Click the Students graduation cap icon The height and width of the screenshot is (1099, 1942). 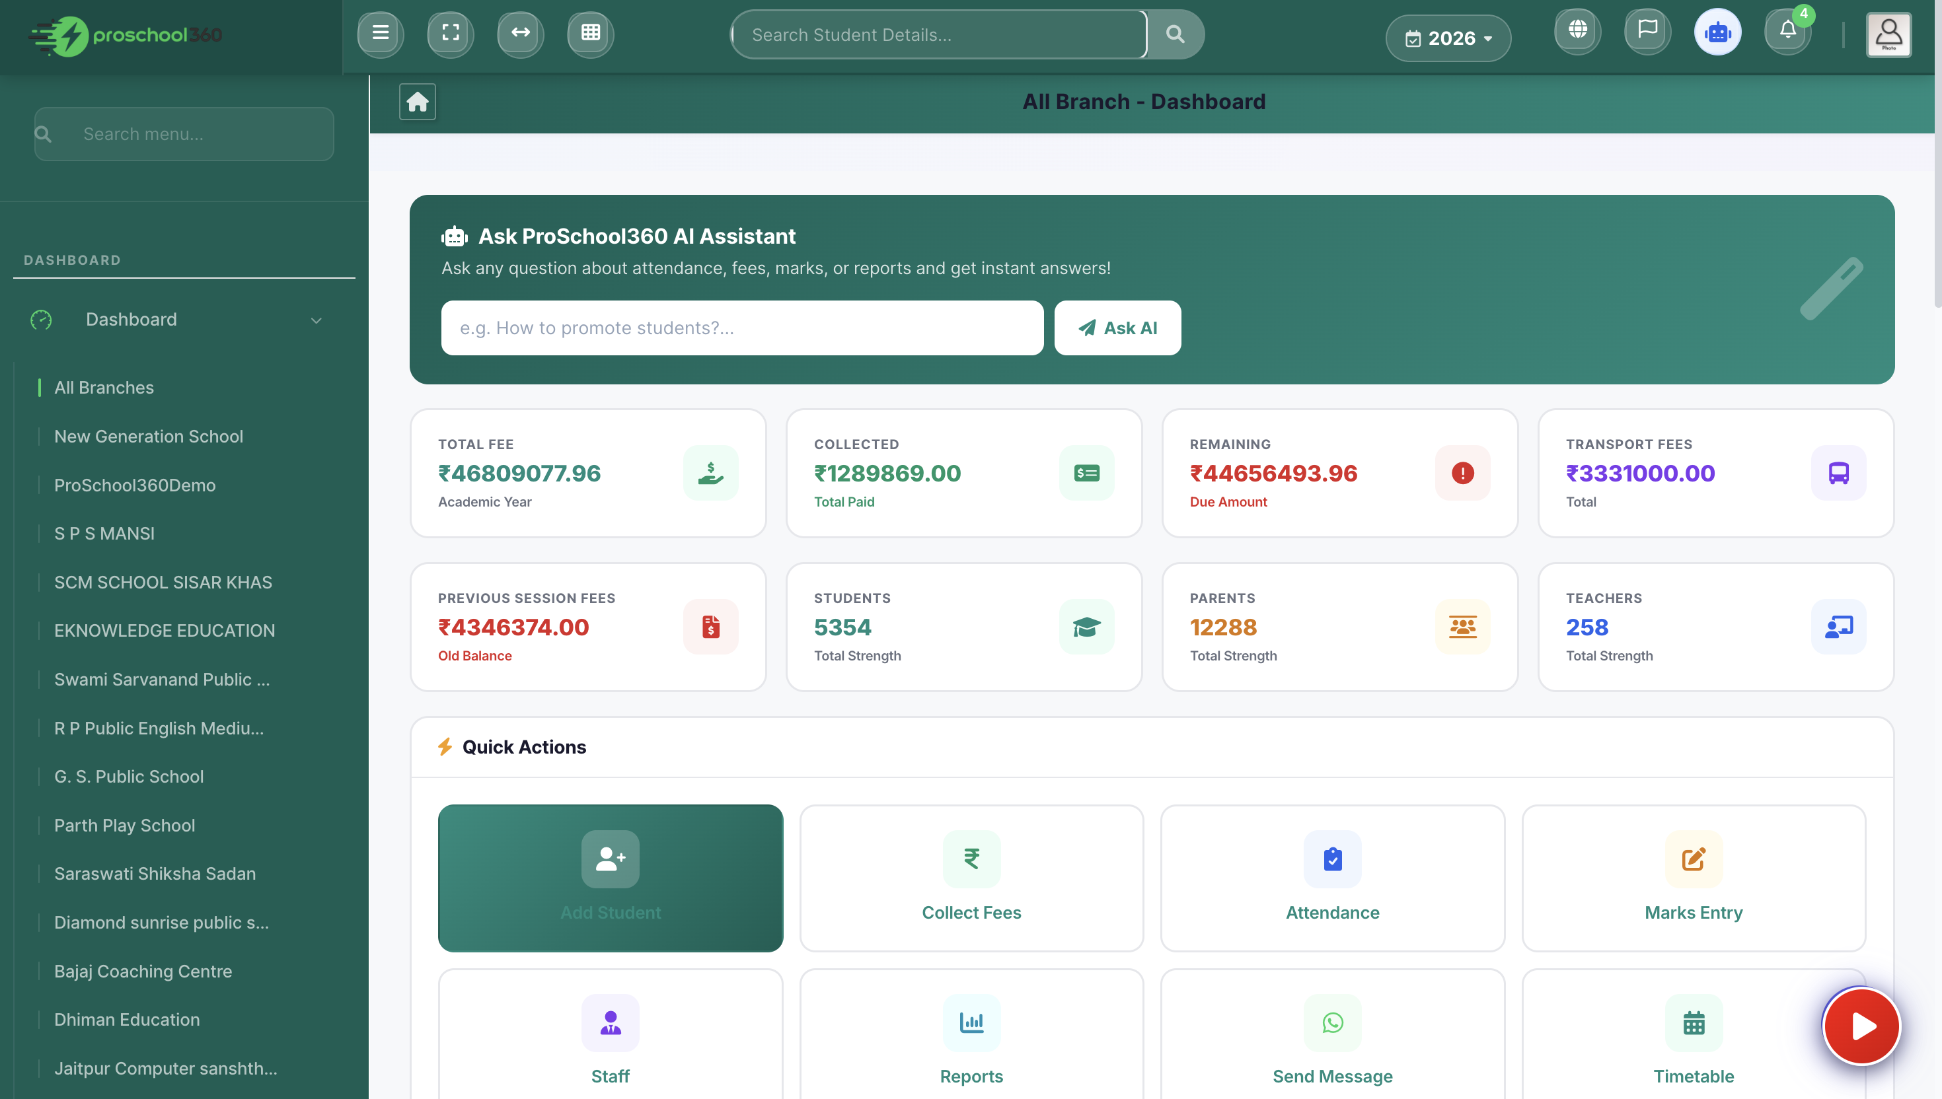coord(1086,627)
